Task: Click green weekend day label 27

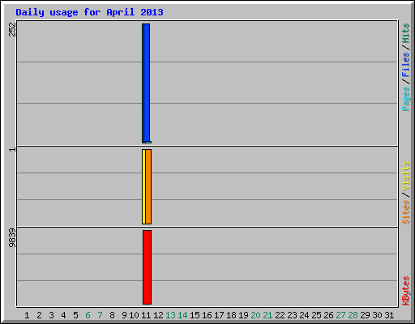Action: pyautogui.click(x=340, y=315)
